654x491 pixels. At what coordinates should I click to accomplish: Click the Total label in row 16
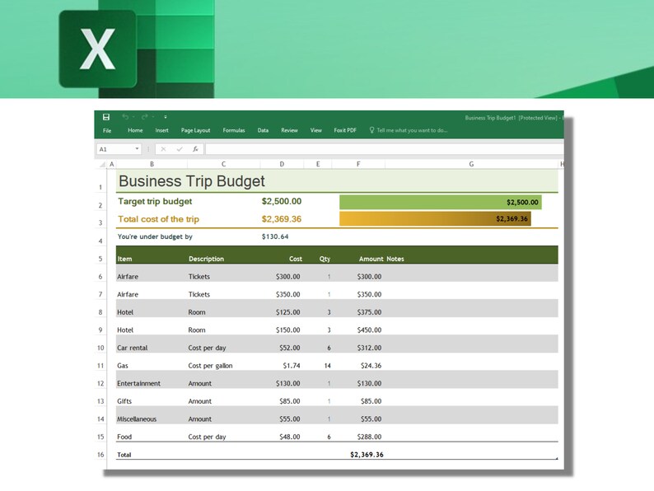tap(124, 455)
